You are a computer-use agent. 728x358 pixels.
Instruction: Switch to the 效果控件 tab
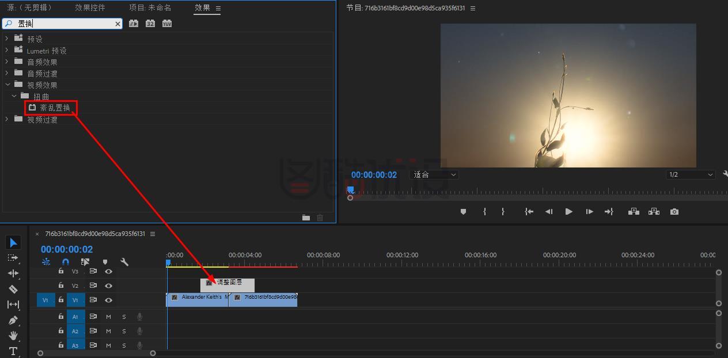[x=90, y=8]
